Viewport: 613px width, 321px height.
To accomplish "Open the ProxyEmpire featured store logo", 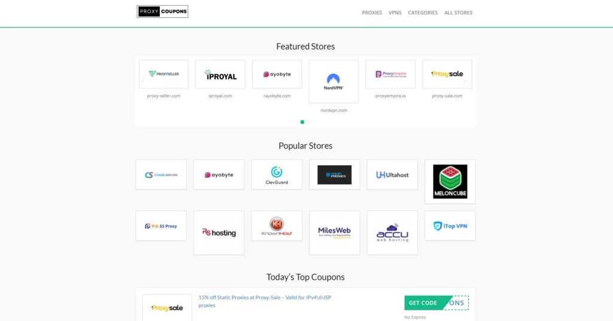I will pyautogui.click(x=390, y=74).
